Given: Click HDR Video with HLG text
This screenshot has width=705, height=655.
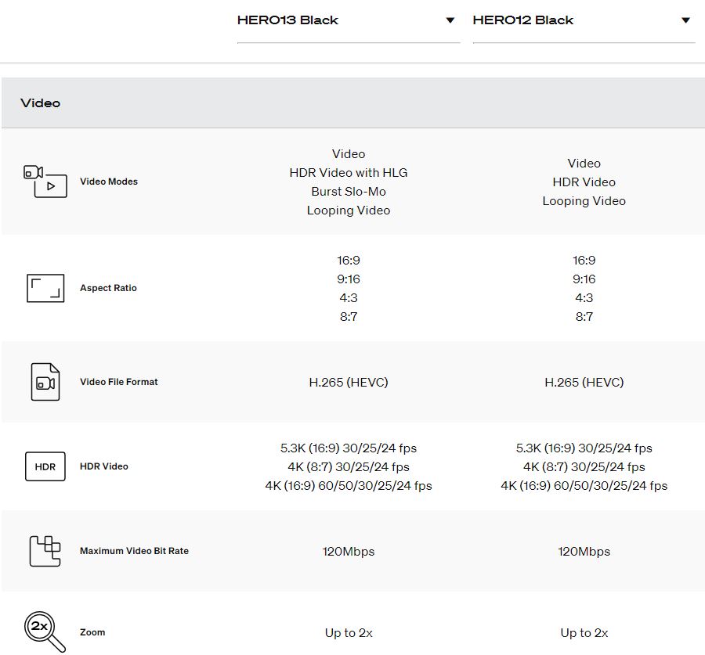Looking at the screenshot, I should coord(349,172).
